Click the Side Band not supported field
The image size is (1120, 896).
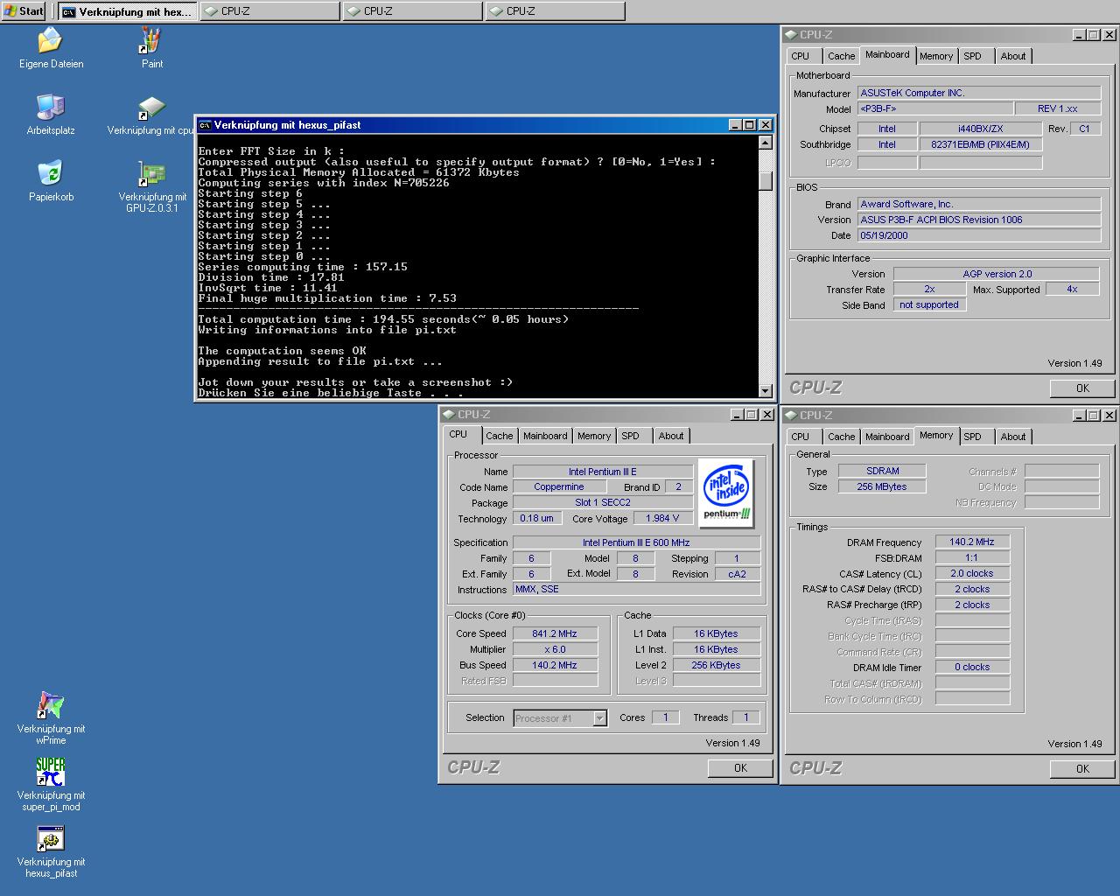929,304
